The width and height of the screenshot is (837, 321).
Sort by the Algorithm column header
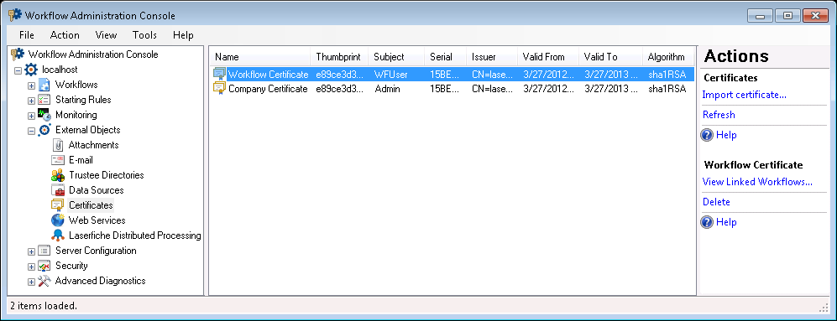pos(667,57)
